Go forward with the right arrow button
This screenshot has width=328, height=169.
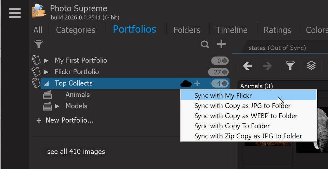267,66
